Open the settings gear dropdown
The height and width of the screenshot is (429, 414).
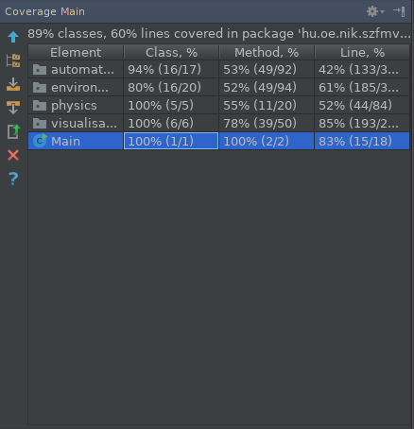click(375, 11)
